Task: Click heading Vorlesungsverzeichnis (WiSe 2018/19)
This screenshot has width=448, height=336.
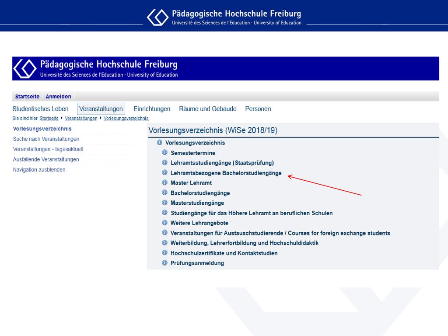Action: tap(213, 130)
